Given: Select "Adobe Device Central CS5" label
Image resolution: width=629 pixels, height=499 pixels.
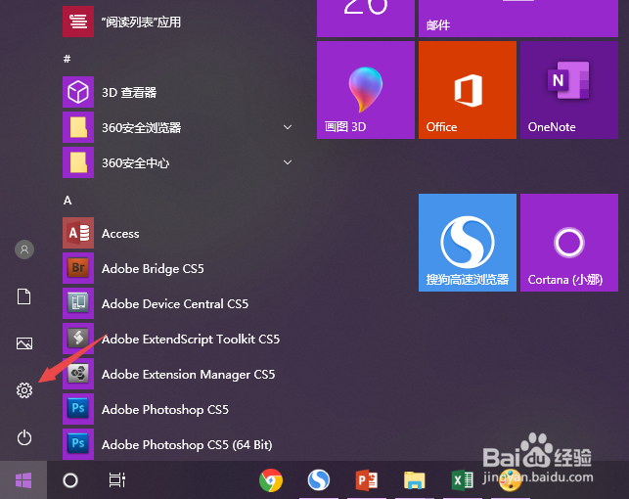Looking at the screenshot, I should click(175, 303).
